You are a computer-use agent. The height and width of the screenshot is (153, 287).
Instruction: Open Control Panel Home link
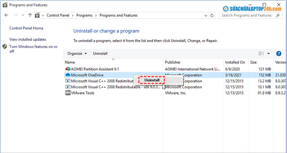pos(26,28)
